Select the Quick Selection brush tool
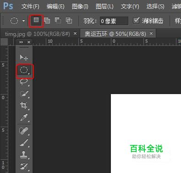Screen dimensions: 181x173 (24, 94)
